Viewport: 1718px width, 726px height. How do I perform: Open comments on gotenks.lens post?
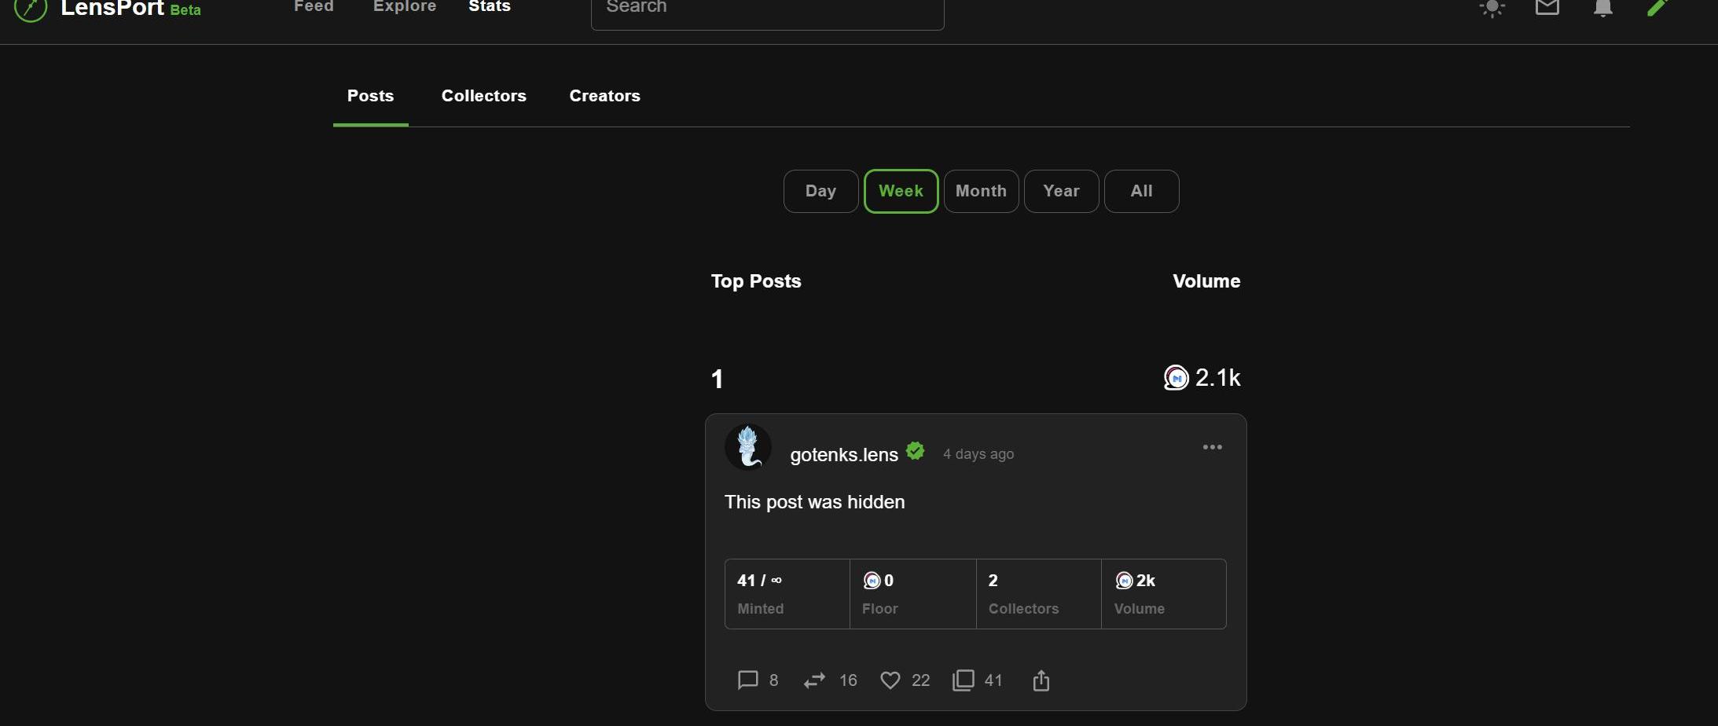pyautogui.click(x=747, y=680)
